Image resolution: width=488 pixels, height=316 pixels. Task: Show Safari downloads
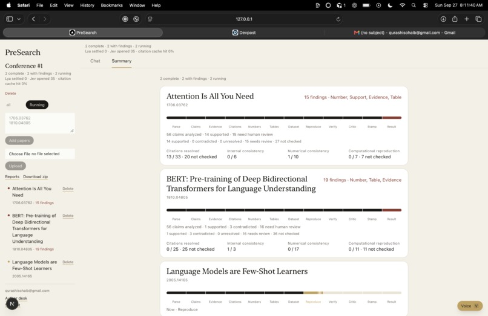coord(443,19)
